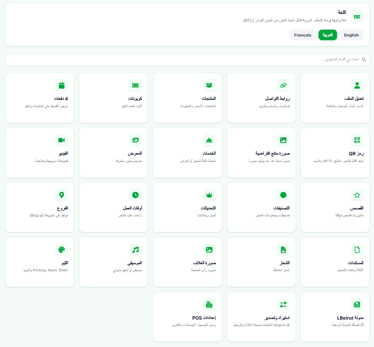Screen dimensions: 374x347
Task: Open the الفيديو camera icon
Action: (61, 140)
